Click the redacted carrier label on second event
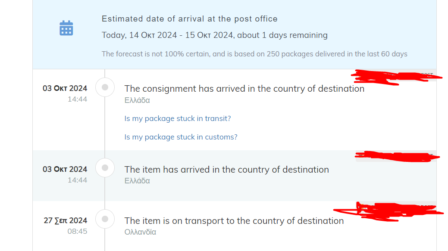 (x=397, y=157)
